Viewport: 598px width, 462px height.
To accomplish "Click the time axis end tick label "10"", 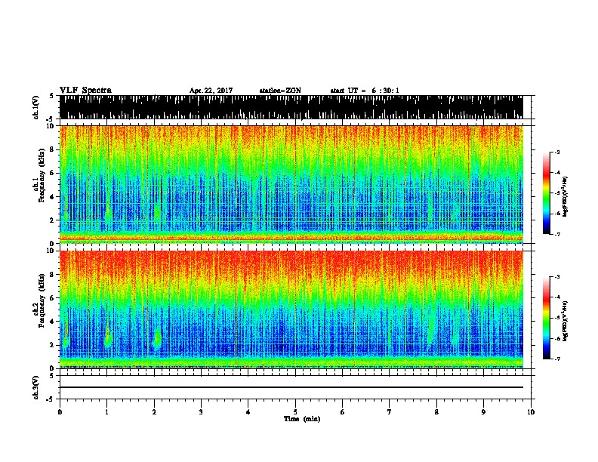I will [x=531, y=412].
